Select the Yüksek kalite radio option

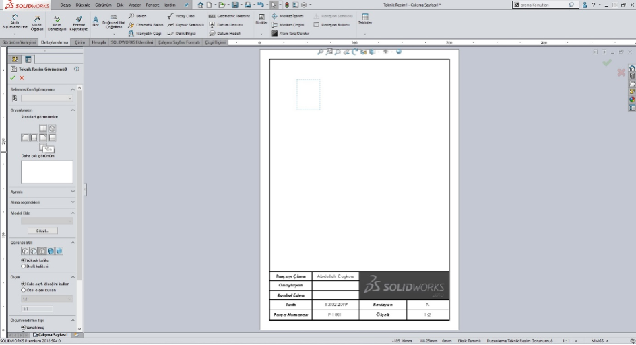[24, 260]
